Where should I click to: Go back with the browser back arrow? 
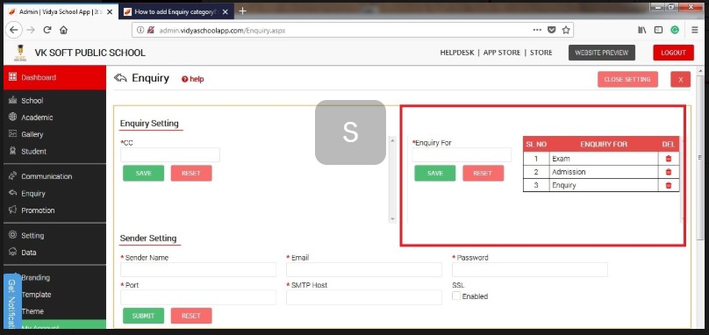pos(13,30)
